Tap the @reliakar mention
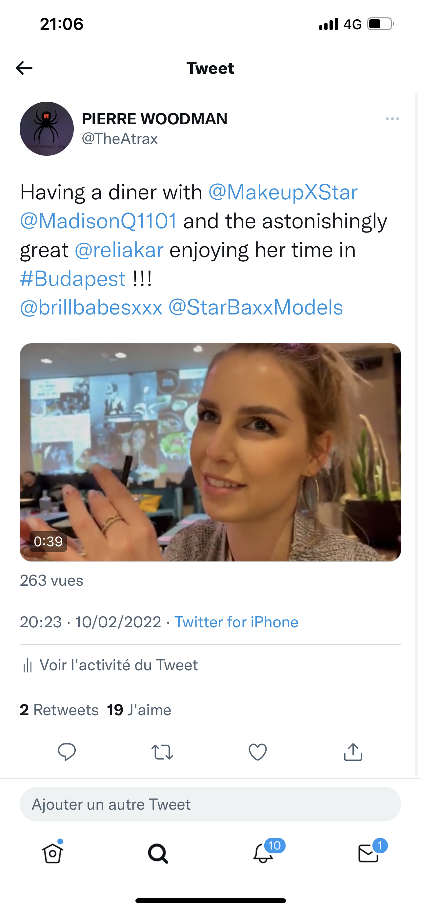The height and width of the screenshot is (911, 421). (119, 251)
